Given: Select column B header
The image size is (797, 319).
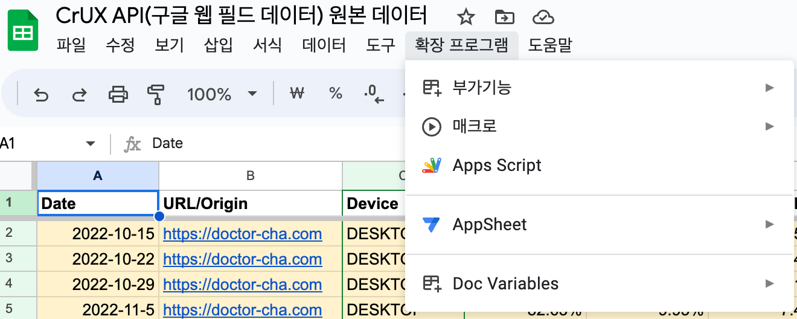Looking at the screenshot, I should [x=251, y=175].
